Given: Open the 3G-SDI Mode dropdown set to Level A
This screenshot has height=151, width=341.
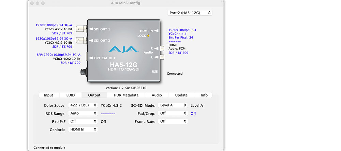Looking at the screenshot, I should coord(173,105).
